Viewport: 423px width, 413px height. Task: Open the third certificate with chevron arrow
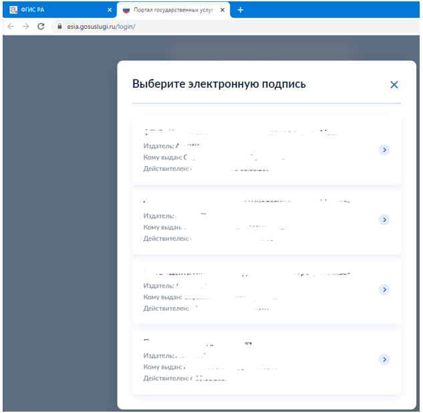[x=384, y=289]
